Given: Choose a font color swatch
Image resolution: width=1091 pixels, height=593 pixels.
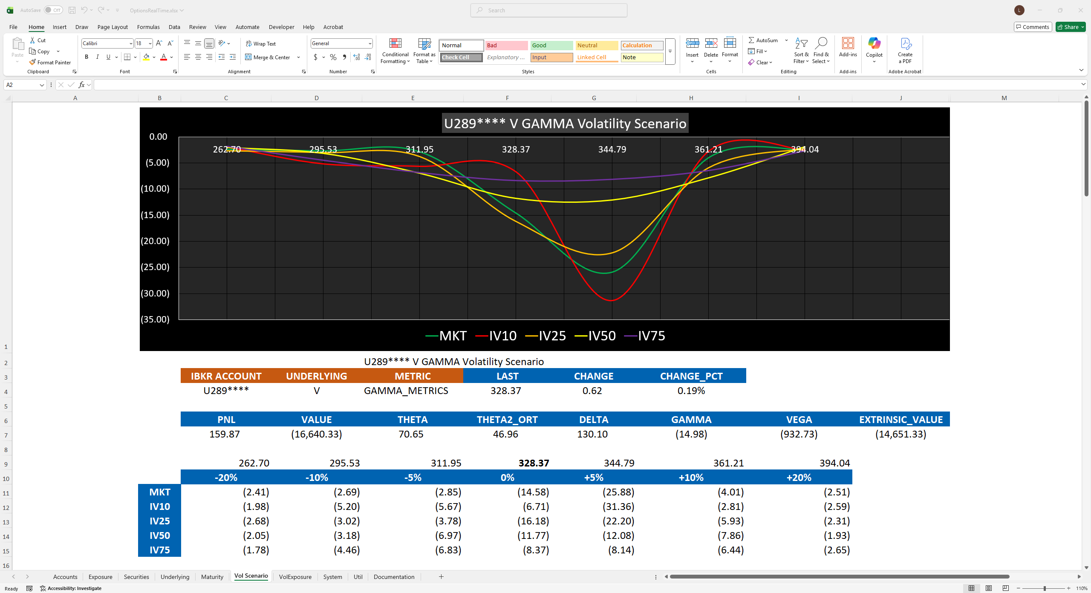Looking at the screenshot, I should click(x=163, y=57).
